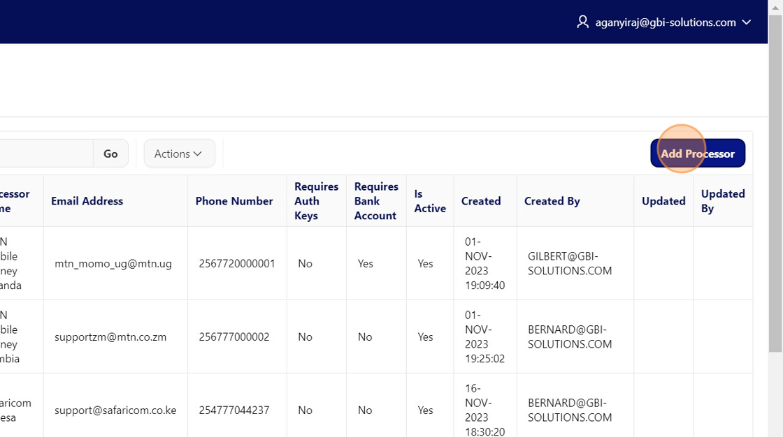Click the Add Processor button

pos(697,154)
